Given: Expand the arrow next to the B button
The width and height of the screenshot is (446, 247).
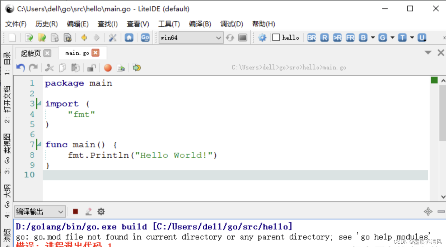Looking at the screenshot, I should click(373, 37).
